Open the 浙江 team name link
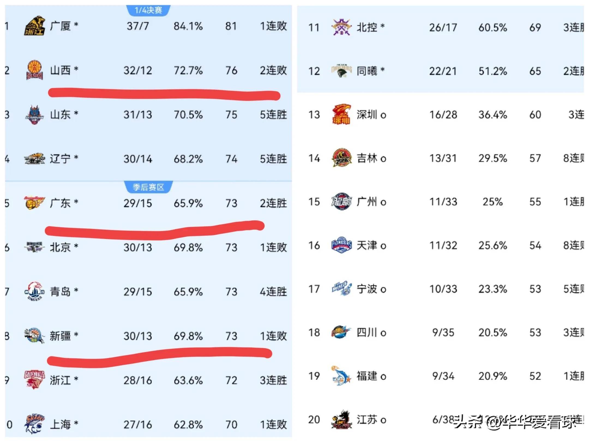 60,380
